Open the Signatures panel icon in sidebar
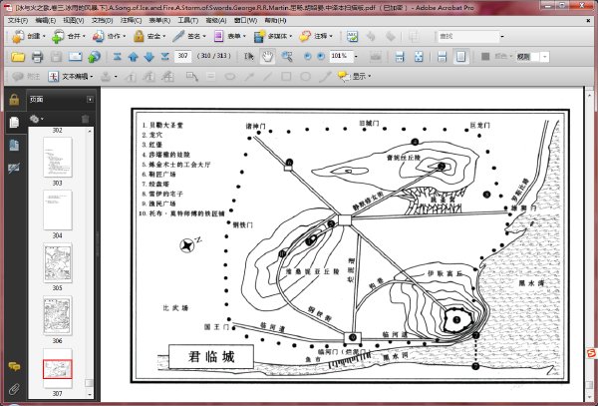This screenshot has width=598, height=406. coord(14,168)
